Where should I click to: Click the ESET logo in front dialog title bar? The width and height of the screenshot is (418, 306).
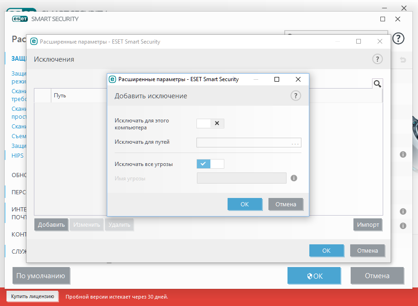[x=112, y=79]
